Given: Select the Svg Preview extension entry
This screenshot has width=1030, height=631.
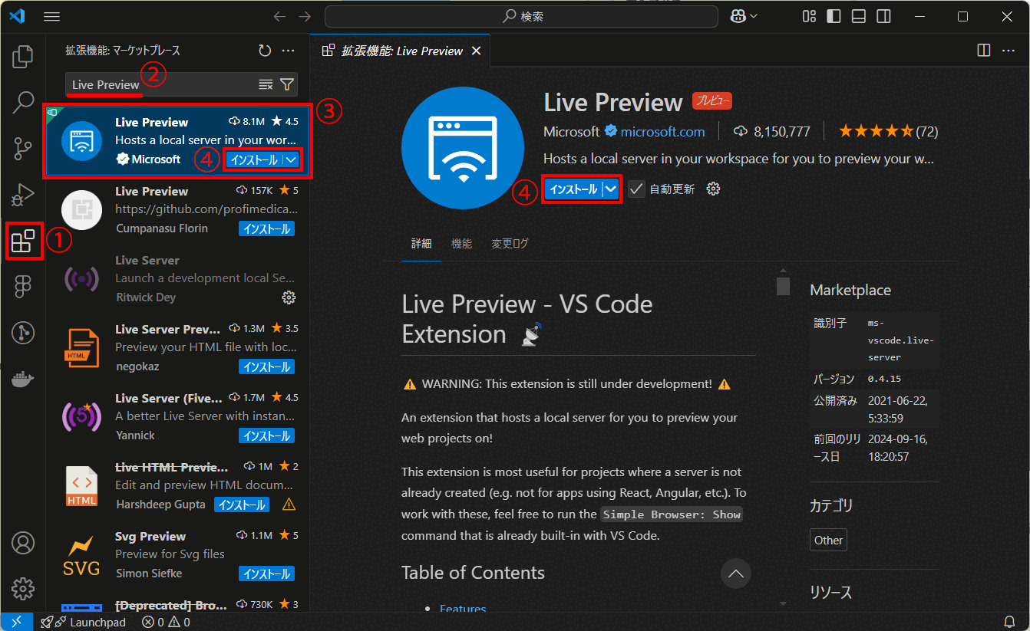Looking at the screenshot, I should 178,555.
